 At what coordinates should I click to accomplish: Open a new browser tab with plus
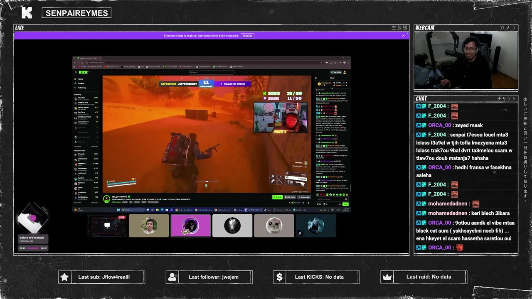click(x=104, y=58)
